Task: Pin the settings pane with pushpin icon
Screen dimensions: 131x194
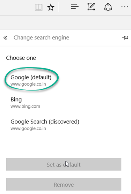Action: click(x=125, y=38)
